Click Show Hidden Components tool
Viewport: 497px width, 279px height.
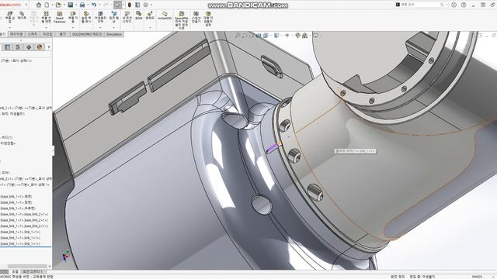pyautogui.click(x=86, y=17)
